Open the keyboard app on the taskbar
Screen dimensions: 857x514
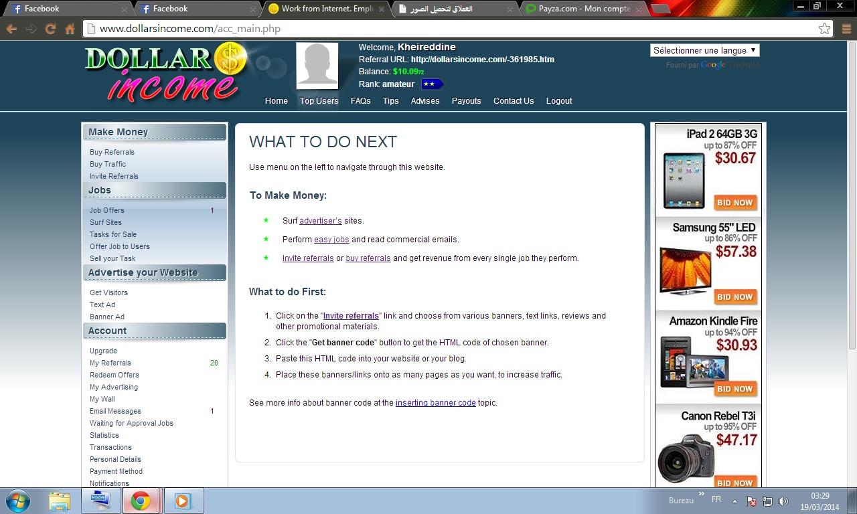click(x=101, y=501)
